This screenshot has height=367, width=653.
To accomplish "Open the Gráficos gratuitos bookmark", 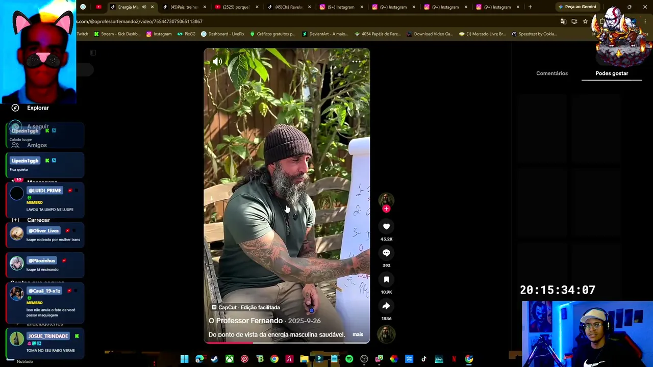I will [x=272, y=34].
